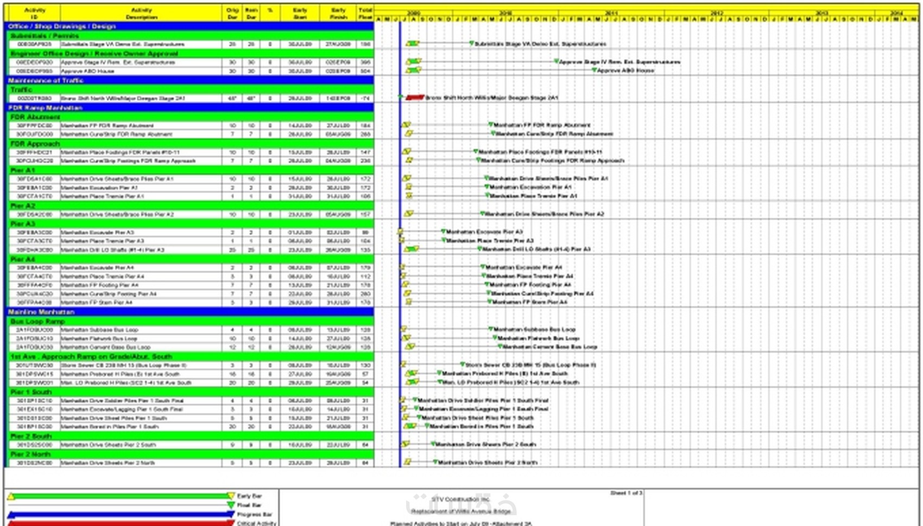Select Engineer Office Design / Receive Owner Approval group
Image resolution: width=923 pixels, height=526 pixels.
[190, 53]
